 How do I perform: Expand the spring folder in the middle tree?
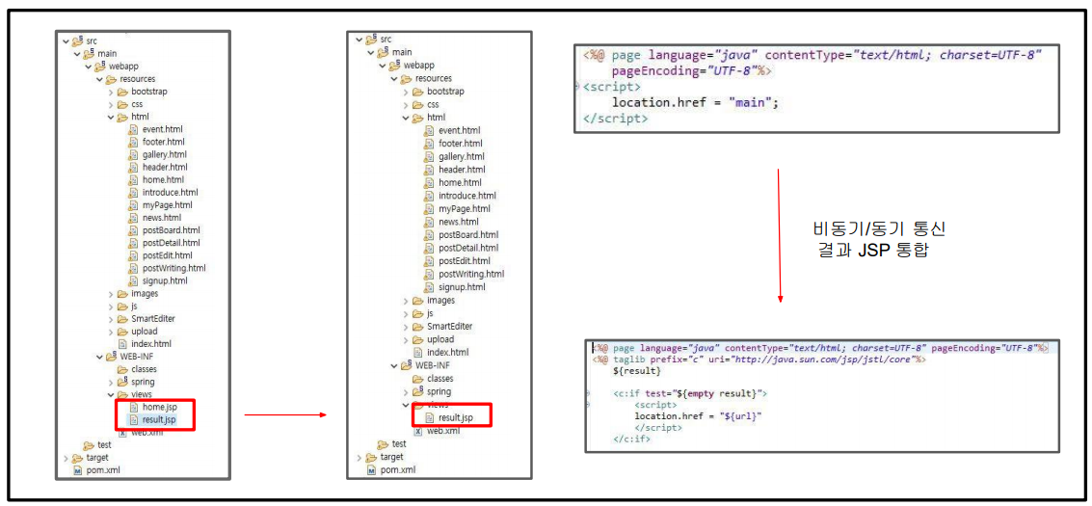point(406,391)
